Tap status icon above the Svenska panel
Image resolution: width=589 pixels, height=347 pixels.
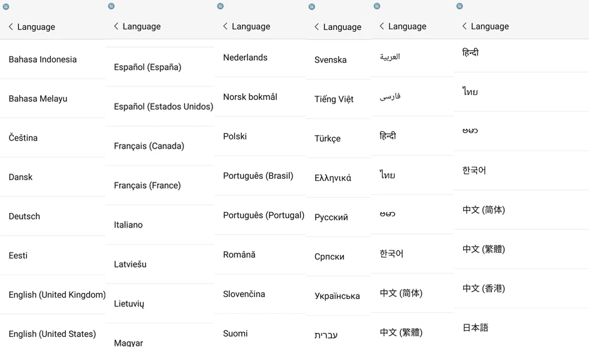tap(312, 6)
